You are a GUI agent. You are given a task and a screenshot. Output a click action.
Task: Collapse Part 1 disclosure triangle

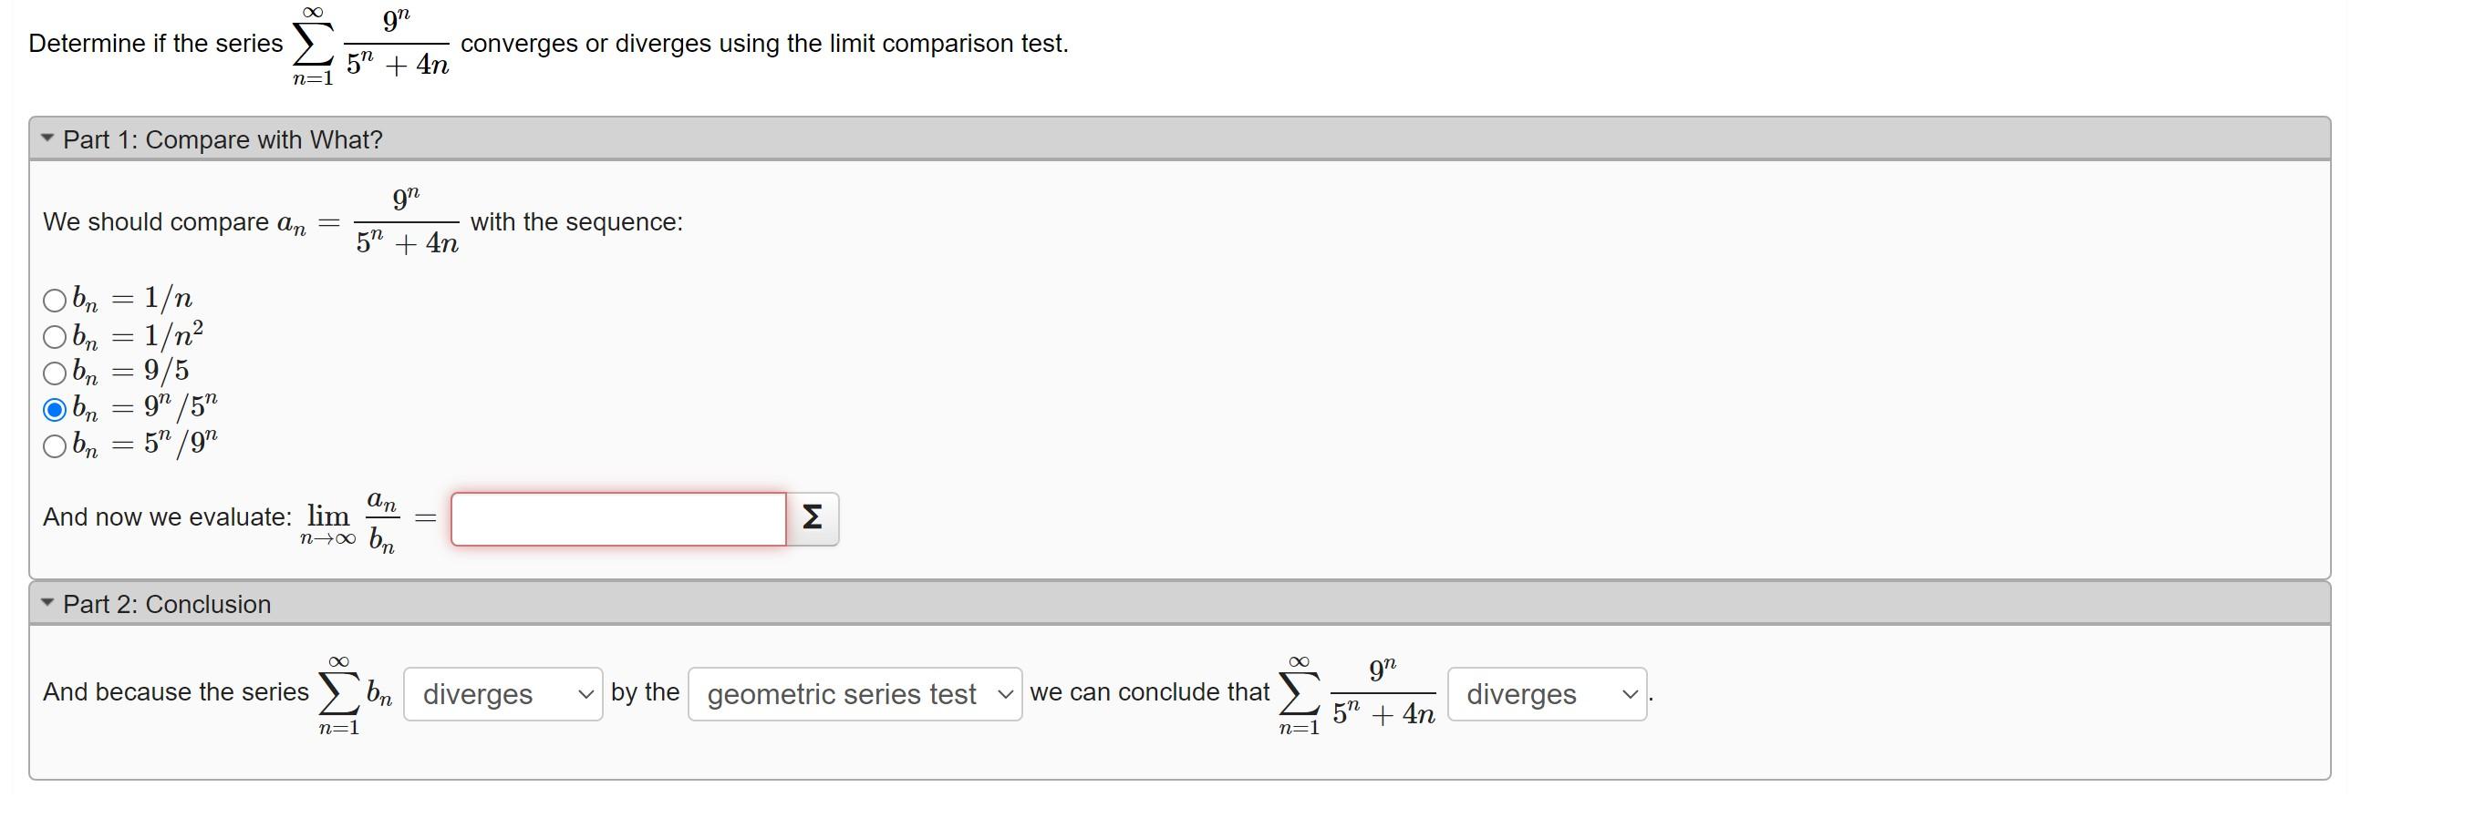click(x=47, y=138)
